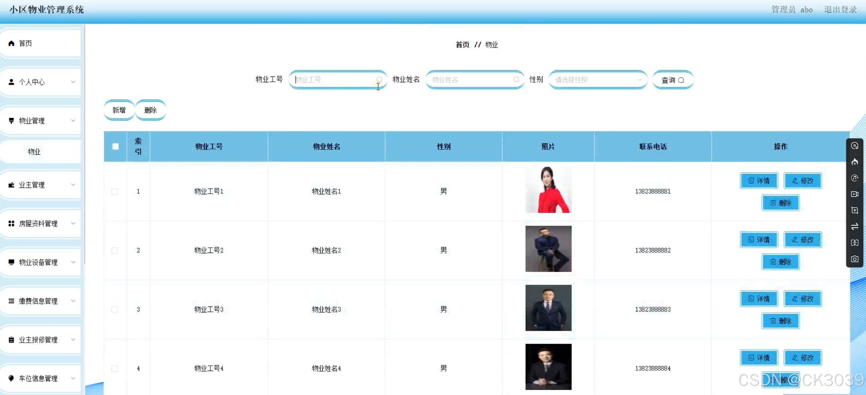
Task: Click photo thumbnail of 物业姓名2
Action: point(548,249)
